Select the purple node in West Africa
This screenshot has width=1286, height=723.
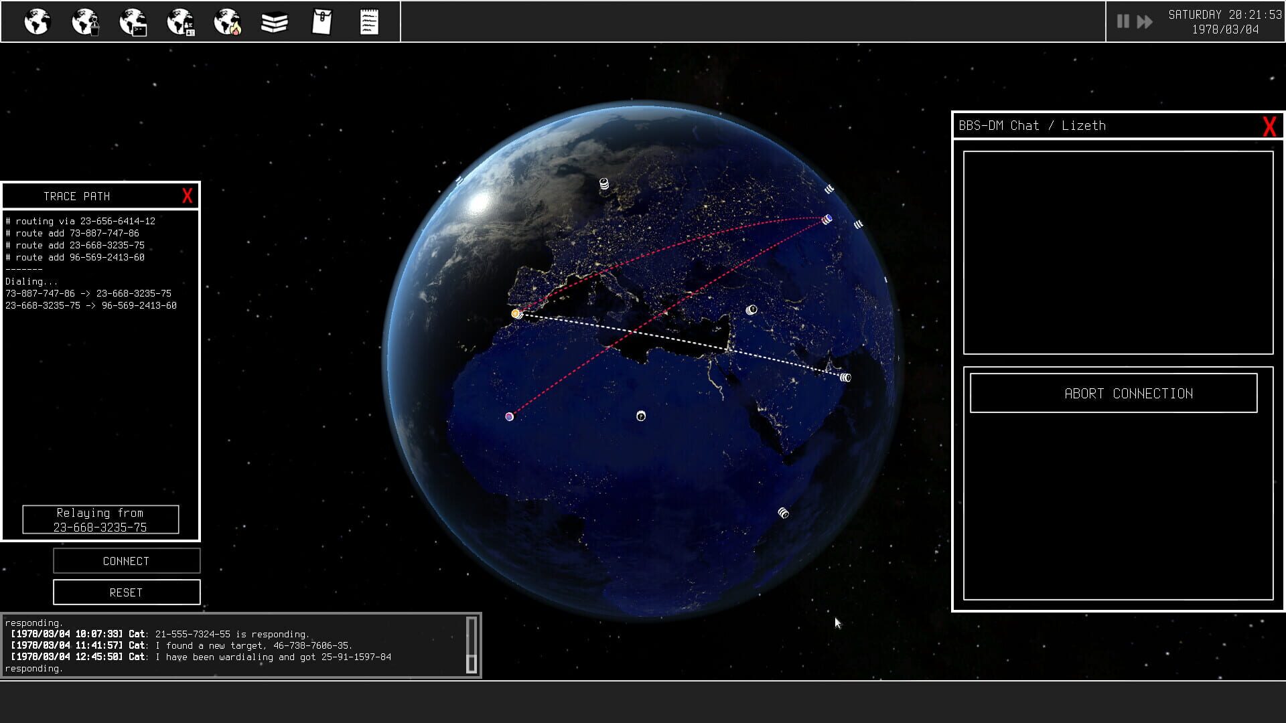tap(509, 416)
